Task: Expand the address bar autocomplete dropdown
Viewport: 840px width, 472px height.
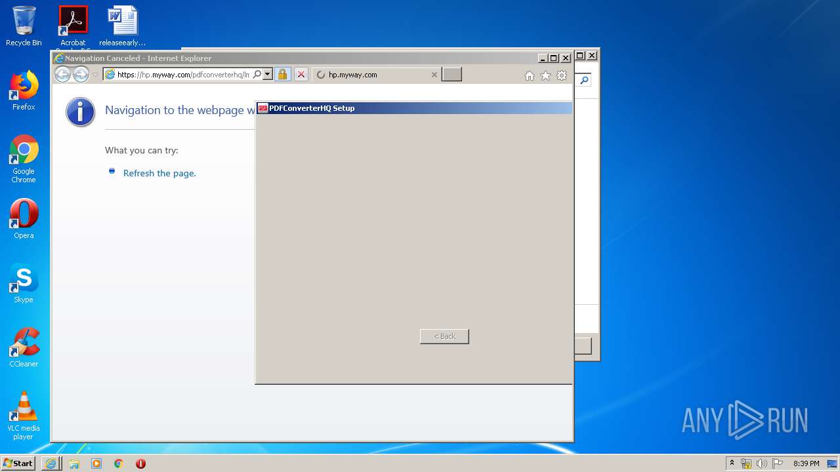Action: tap(268, 74)
